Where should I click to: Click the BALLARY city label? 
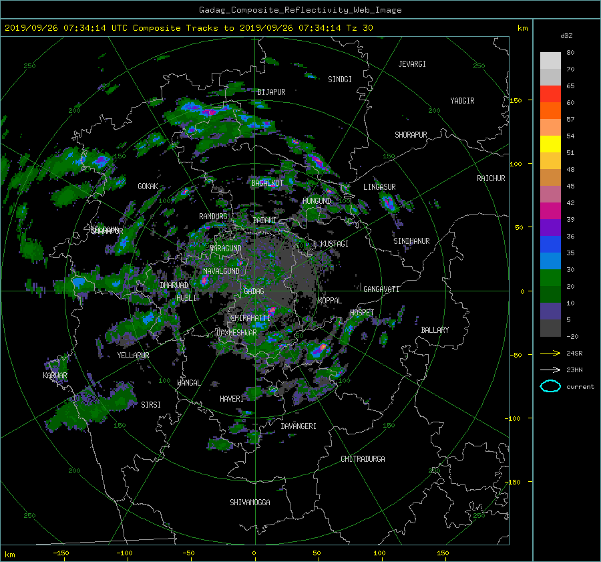coord(435,330)
